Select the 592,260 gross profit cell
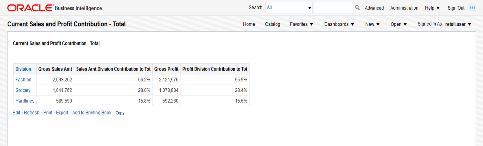Viewport: 483px width, 146px height. 166,101
